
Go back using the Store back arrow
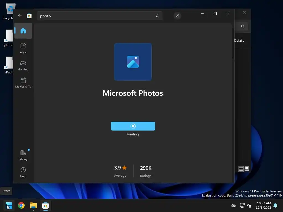(20, 16)
